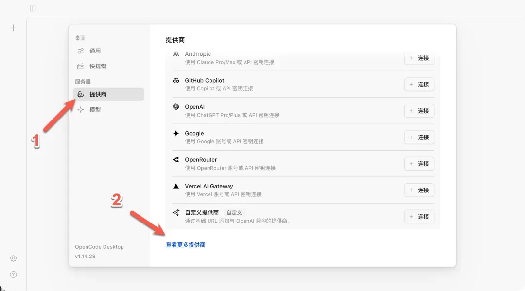
Task: Connect the GitHub Copilot provider
Action: [419, 85]
